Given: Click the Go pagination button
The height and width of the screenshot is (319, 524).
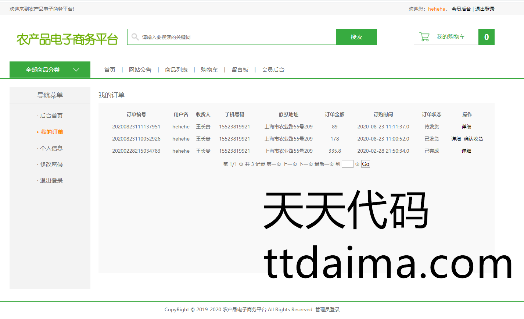Looking at the screenshot, I should [x=365, y=164].
